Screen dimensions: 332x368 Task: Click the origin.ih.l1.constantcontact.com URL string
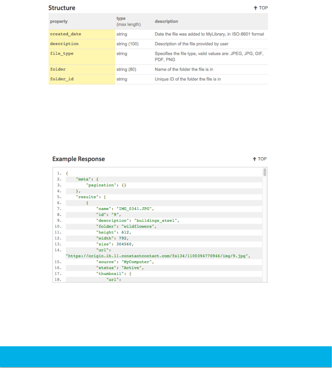158,256
